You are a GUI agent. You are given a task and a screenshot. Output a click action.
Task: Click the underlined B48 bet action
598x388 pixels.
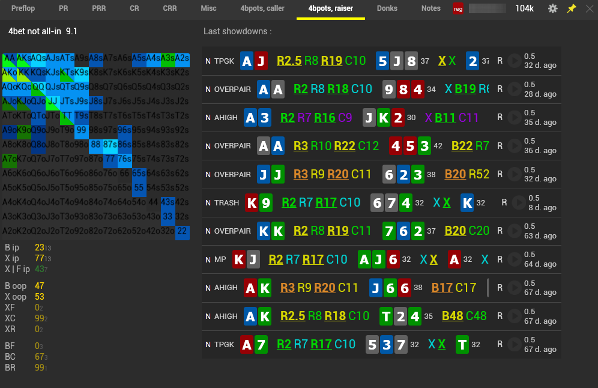coord(452,316)
